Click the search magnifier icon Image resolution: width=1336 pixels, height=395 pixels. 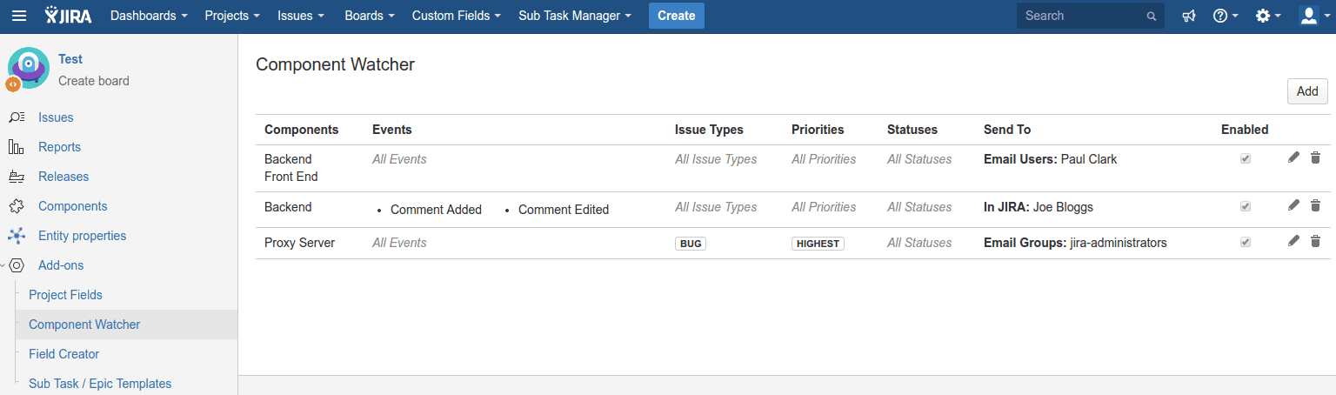tap(1152, 16)
